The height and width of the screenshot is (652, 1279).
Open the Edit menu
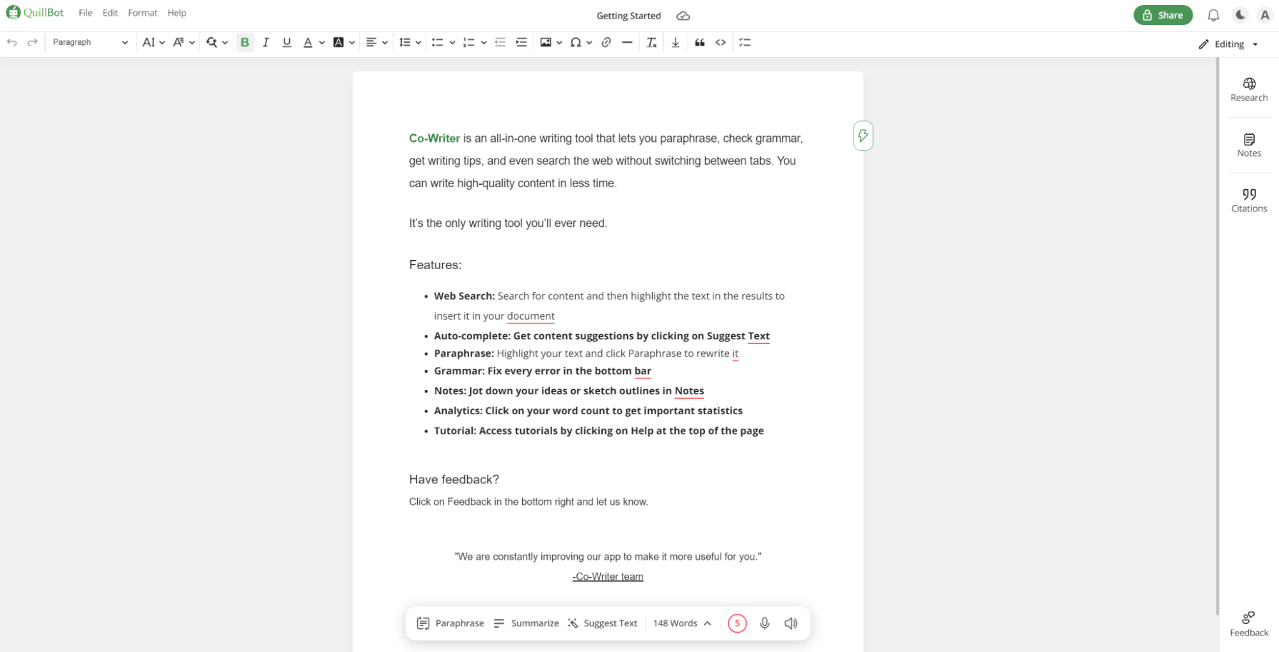(110, 13)
